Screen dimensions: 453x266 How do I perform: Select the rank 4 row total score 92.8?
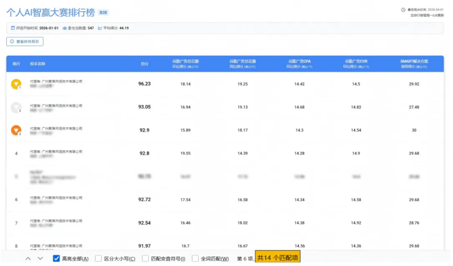point(144,154)
